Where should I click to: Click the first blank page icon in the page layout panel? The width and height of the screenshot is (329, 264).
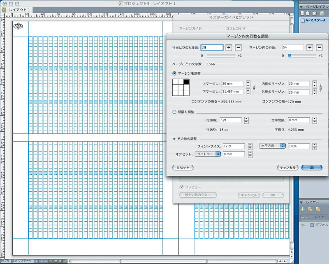(301, 13)
